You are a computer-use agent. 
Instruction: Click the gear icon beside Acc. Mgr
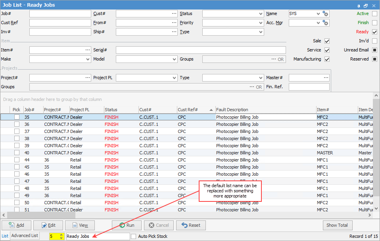[x=325, y=23]
